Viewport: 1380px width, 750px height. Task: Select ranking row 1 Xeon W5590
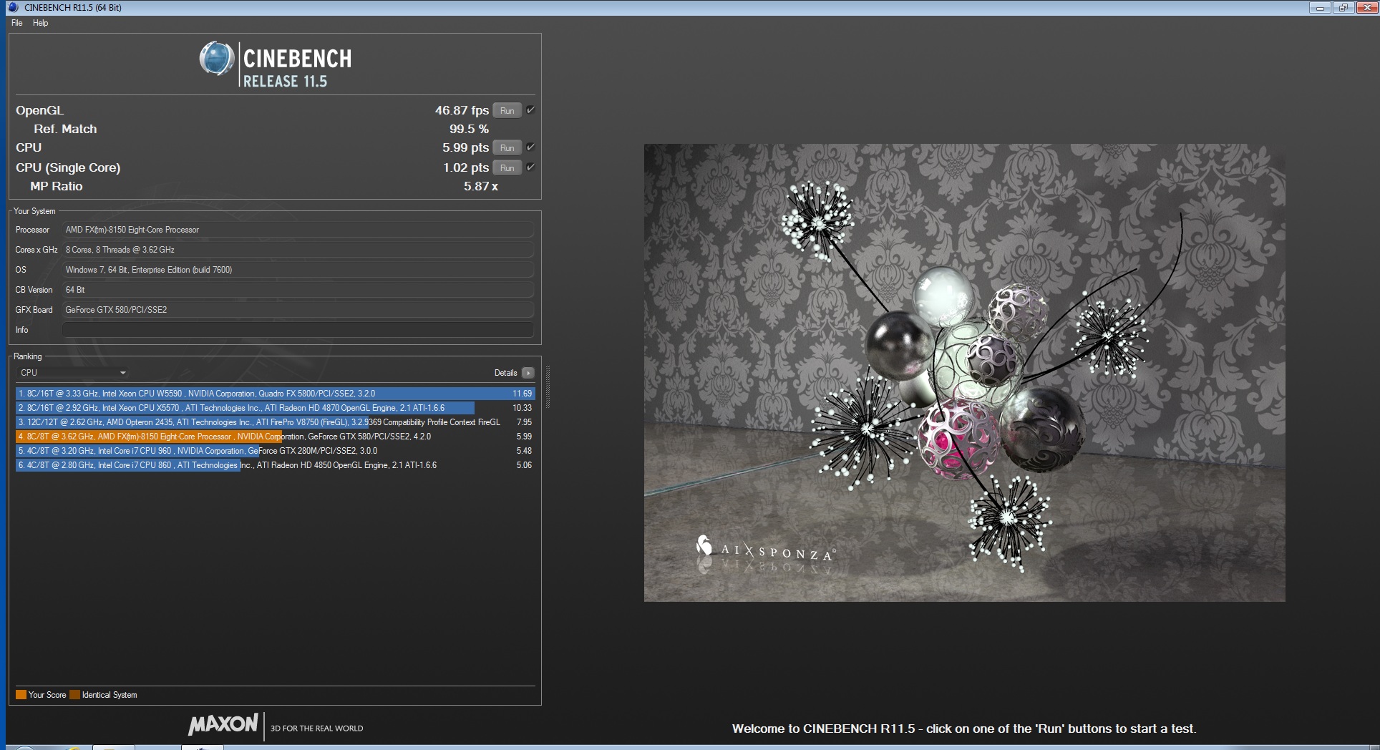[275, 394]
